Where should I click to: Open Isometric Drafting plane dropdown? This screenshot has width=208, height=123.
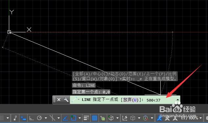tap(58, 118)
